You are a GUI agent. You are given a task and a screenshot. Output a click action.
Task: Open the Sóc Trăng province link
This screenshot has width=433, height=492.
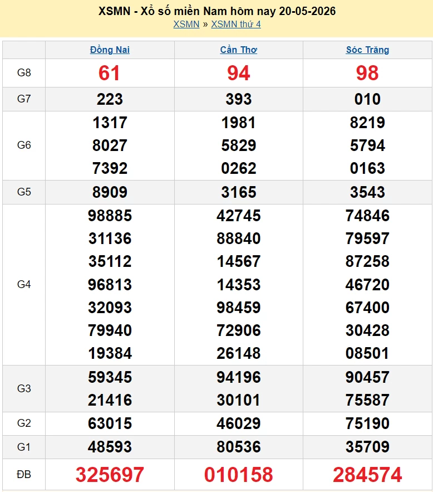tap(367, 50)
